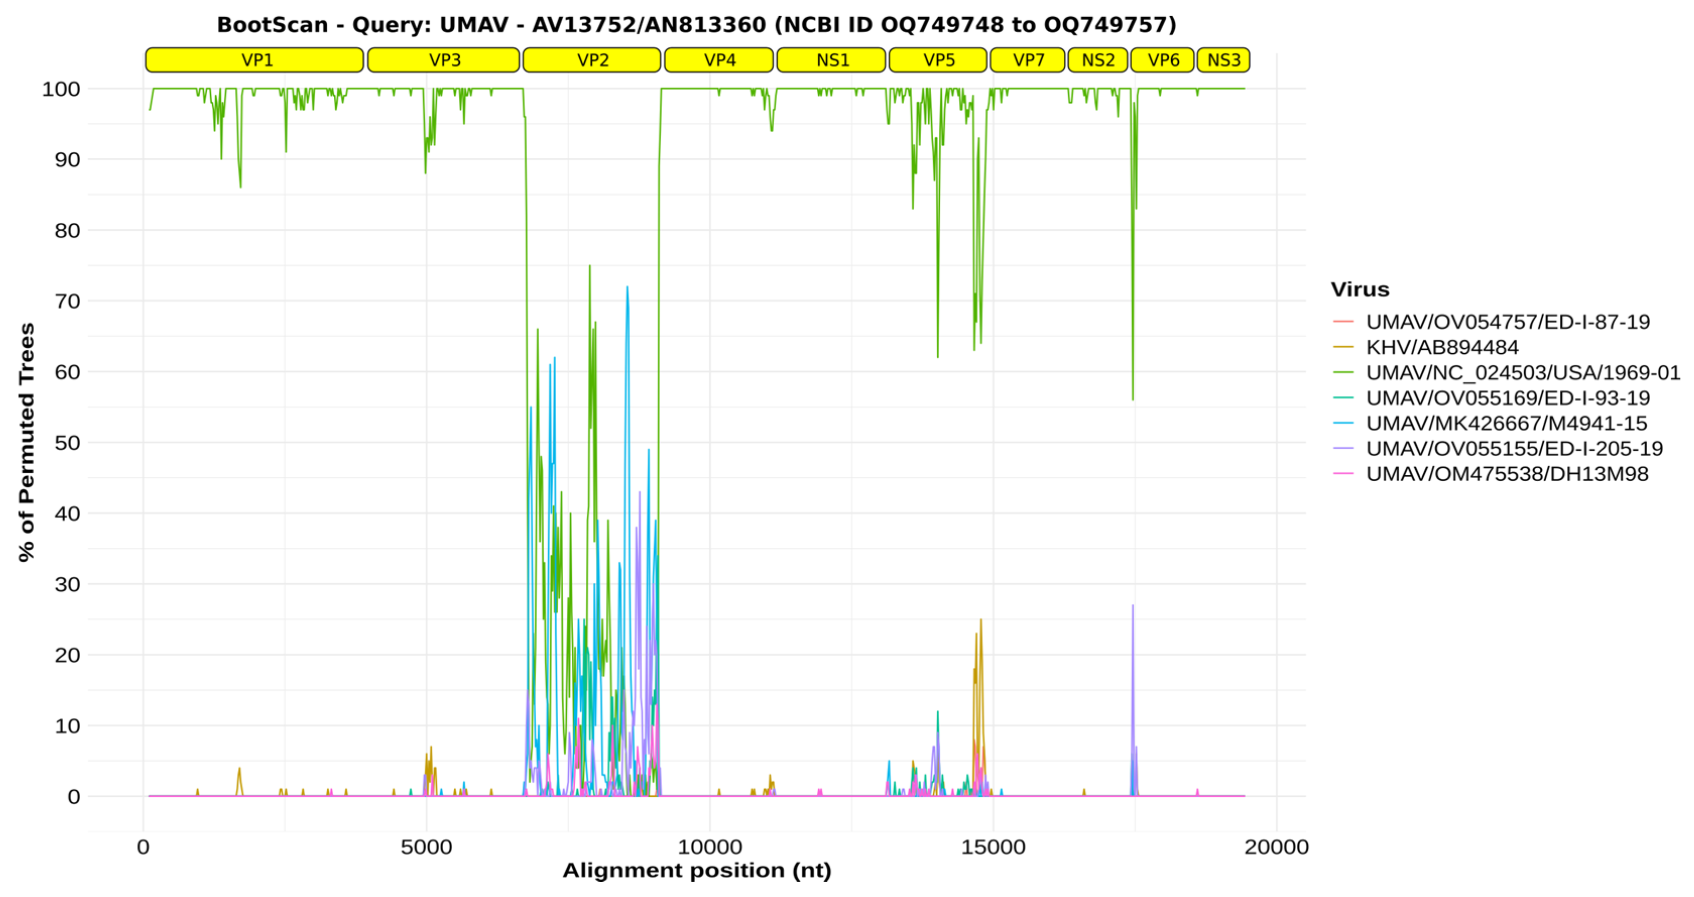
Task: Click the VP7 segment label
Action: point(1028,60)
